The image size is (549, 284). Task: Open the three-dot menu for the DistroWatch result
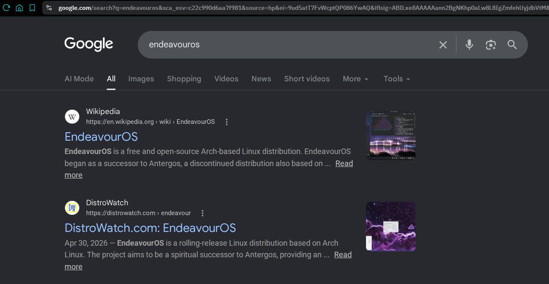202,213
